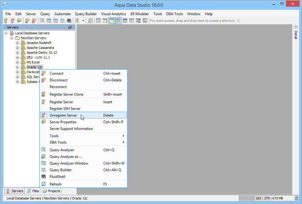Open Server Properties from the toolbar

pos(19,21)
